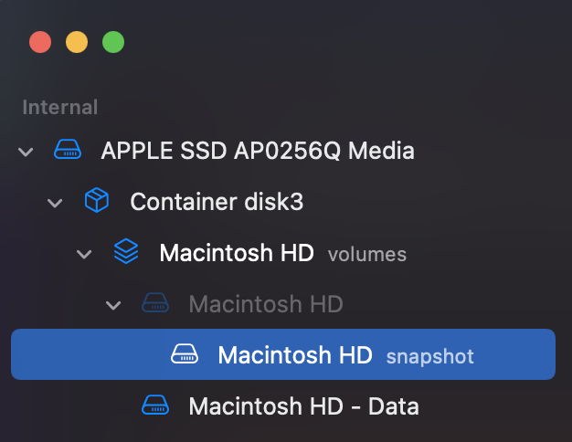572x442 pixels.
Task: Click the snapshot row's disk icon
Action: click(185, 354)
